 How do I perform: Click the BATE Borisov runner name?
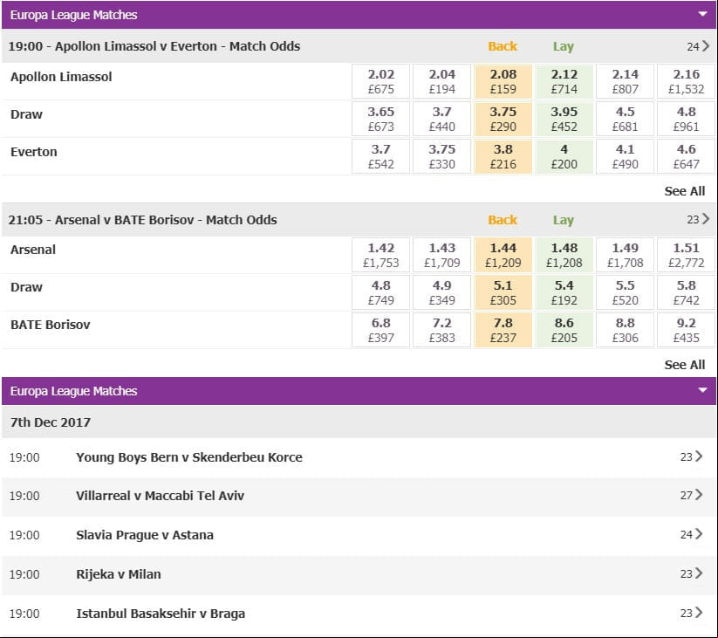pos(51,325)
